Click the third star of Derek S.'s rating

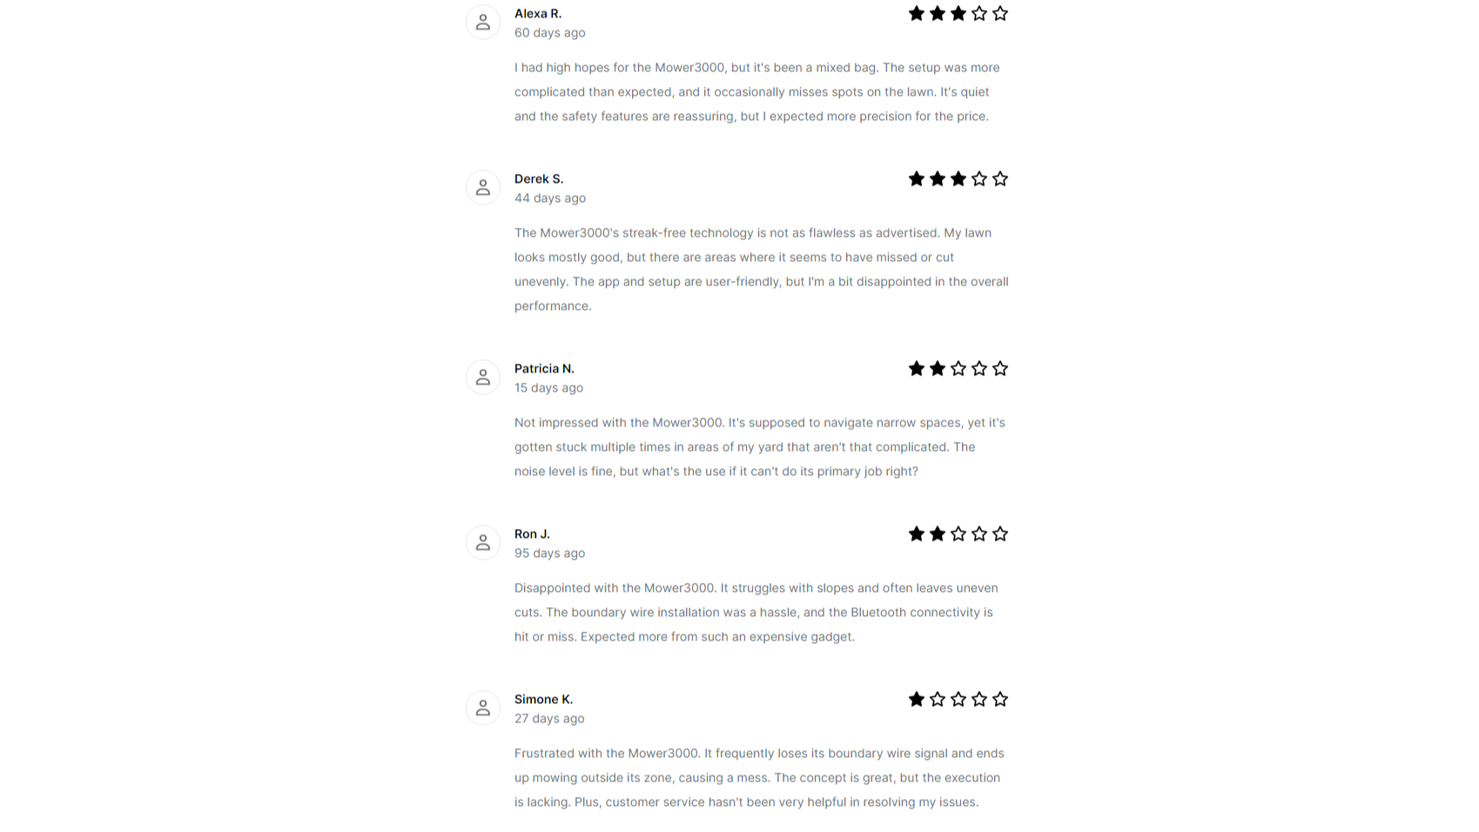(958, 179)
